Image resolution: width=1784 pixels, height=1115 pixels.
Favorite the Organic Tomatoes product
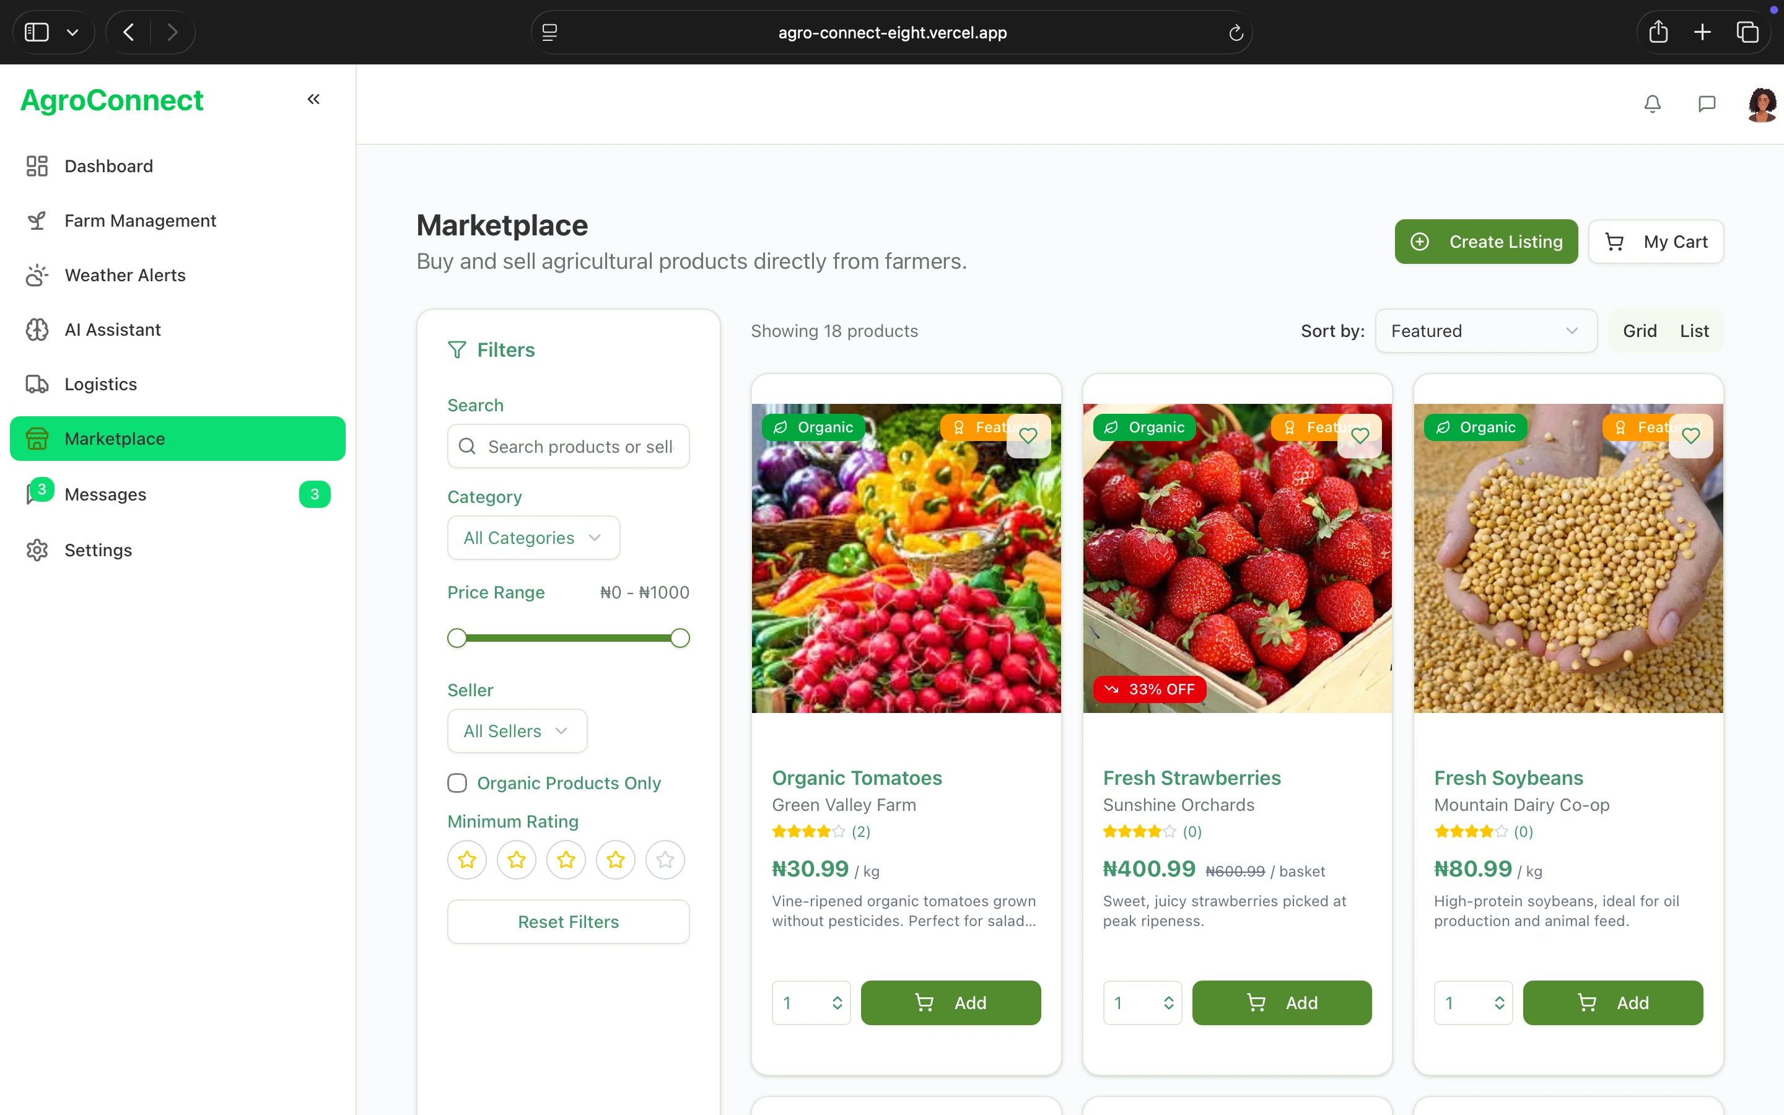[x=1028, y=436]
